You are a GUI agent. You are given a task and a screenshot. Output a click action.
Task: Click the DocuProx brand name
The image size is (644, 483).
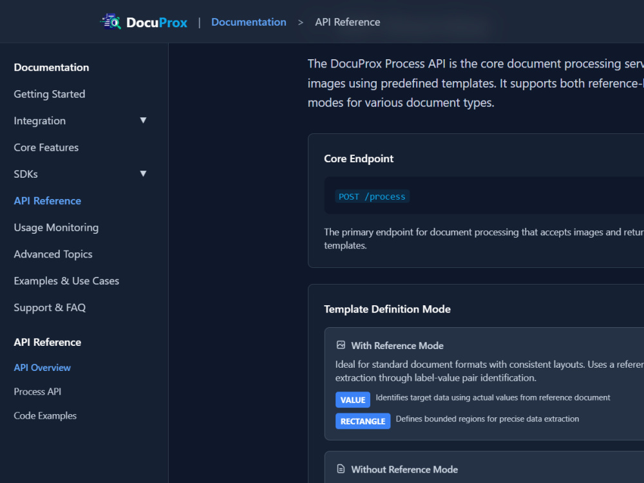click(x=156, y=22)
